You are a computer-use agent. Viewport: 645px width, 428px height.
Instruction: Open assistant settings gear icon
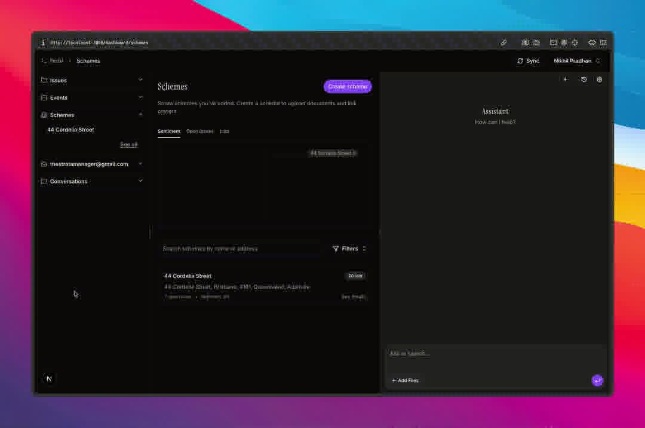pyautogui.click(x=600, y=80)
